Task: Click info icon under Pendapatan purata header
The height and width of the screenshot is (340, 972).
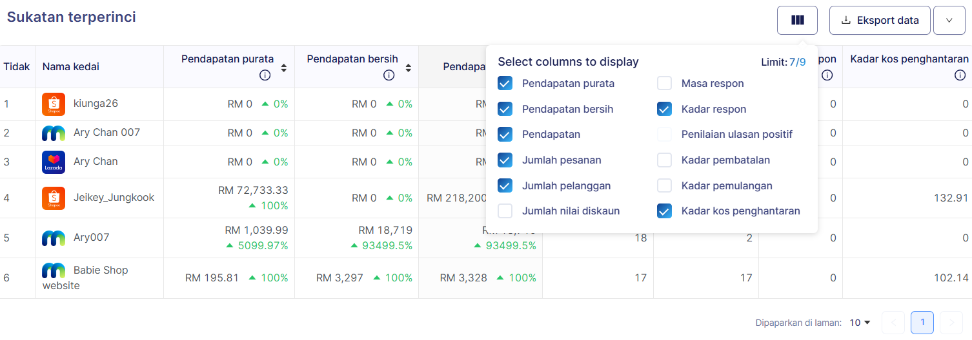Action: (x=265, y=75)
